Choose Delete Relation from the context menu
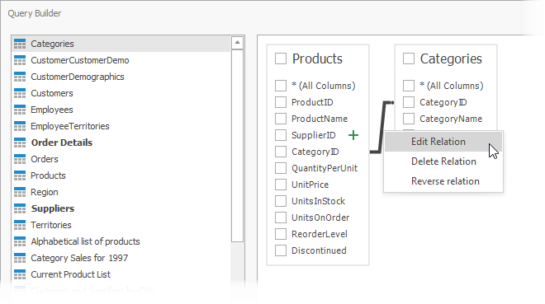Screen dimensions: 545x304 tap(443, 161)
